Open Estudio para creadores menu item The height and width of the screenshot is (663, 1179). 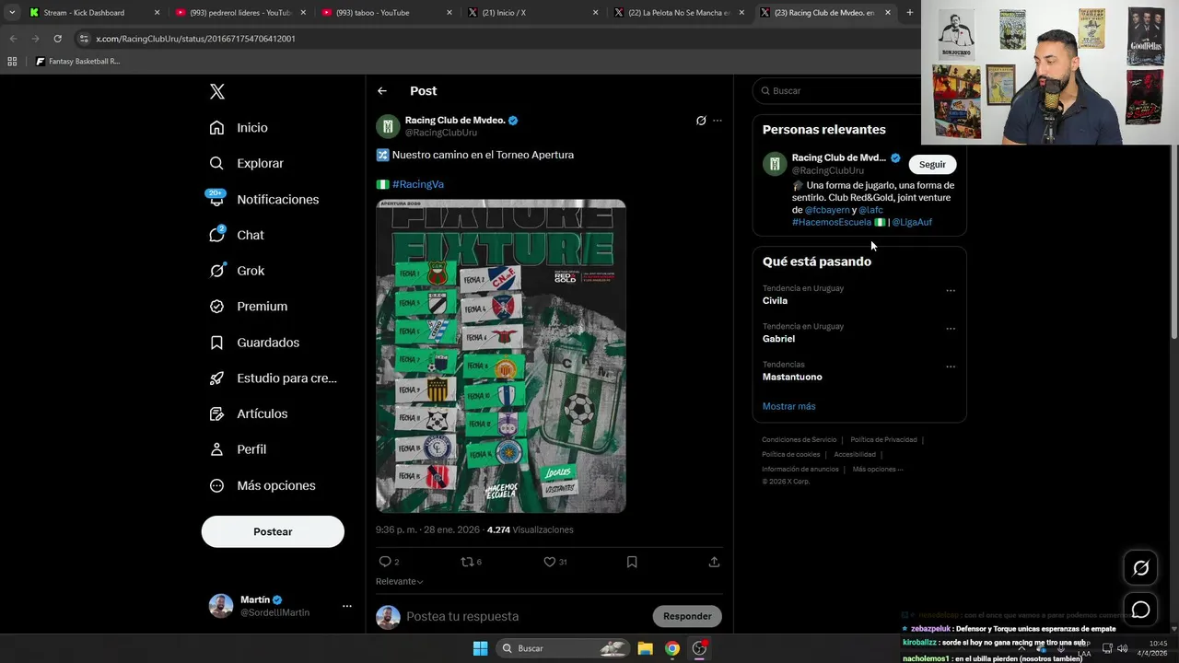coord(273,378)
